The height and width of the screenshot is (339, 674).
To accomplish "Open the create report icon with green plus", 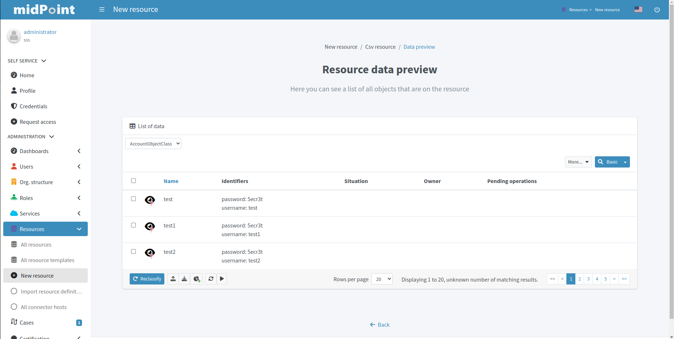I will (196, 279).
